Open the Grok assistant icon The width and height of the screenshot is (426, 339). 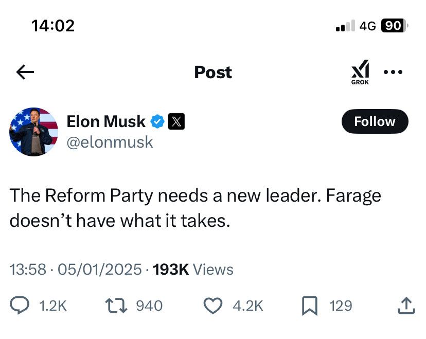(360, 72)
